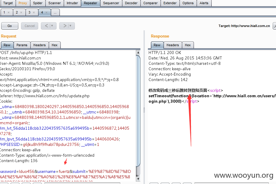The height and width of the screenshot is (184, 276).
Task: Select the Request Raw view tab
Action: click(7, 45)
